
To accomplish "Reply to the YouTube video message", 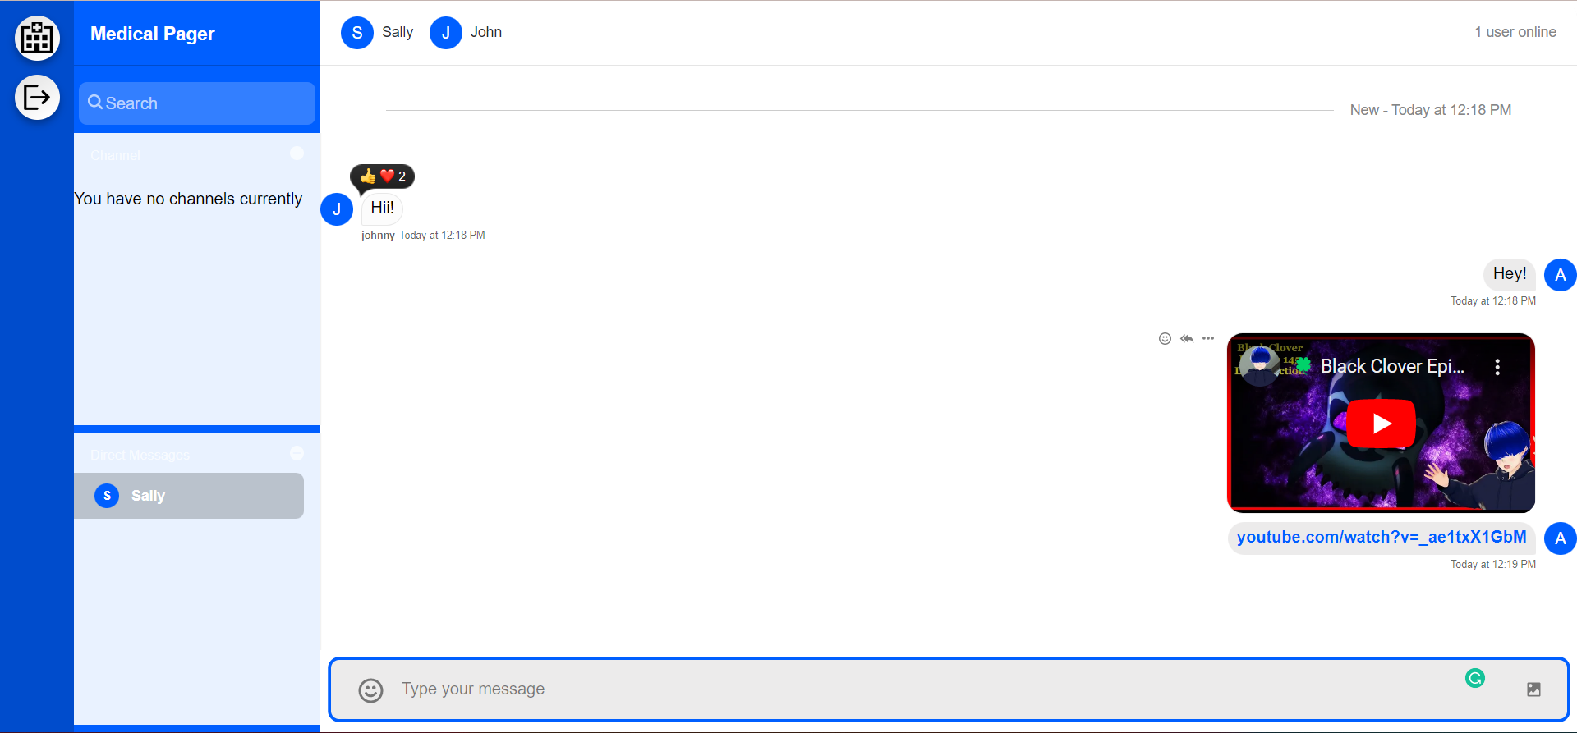I will coord(1187,338).
